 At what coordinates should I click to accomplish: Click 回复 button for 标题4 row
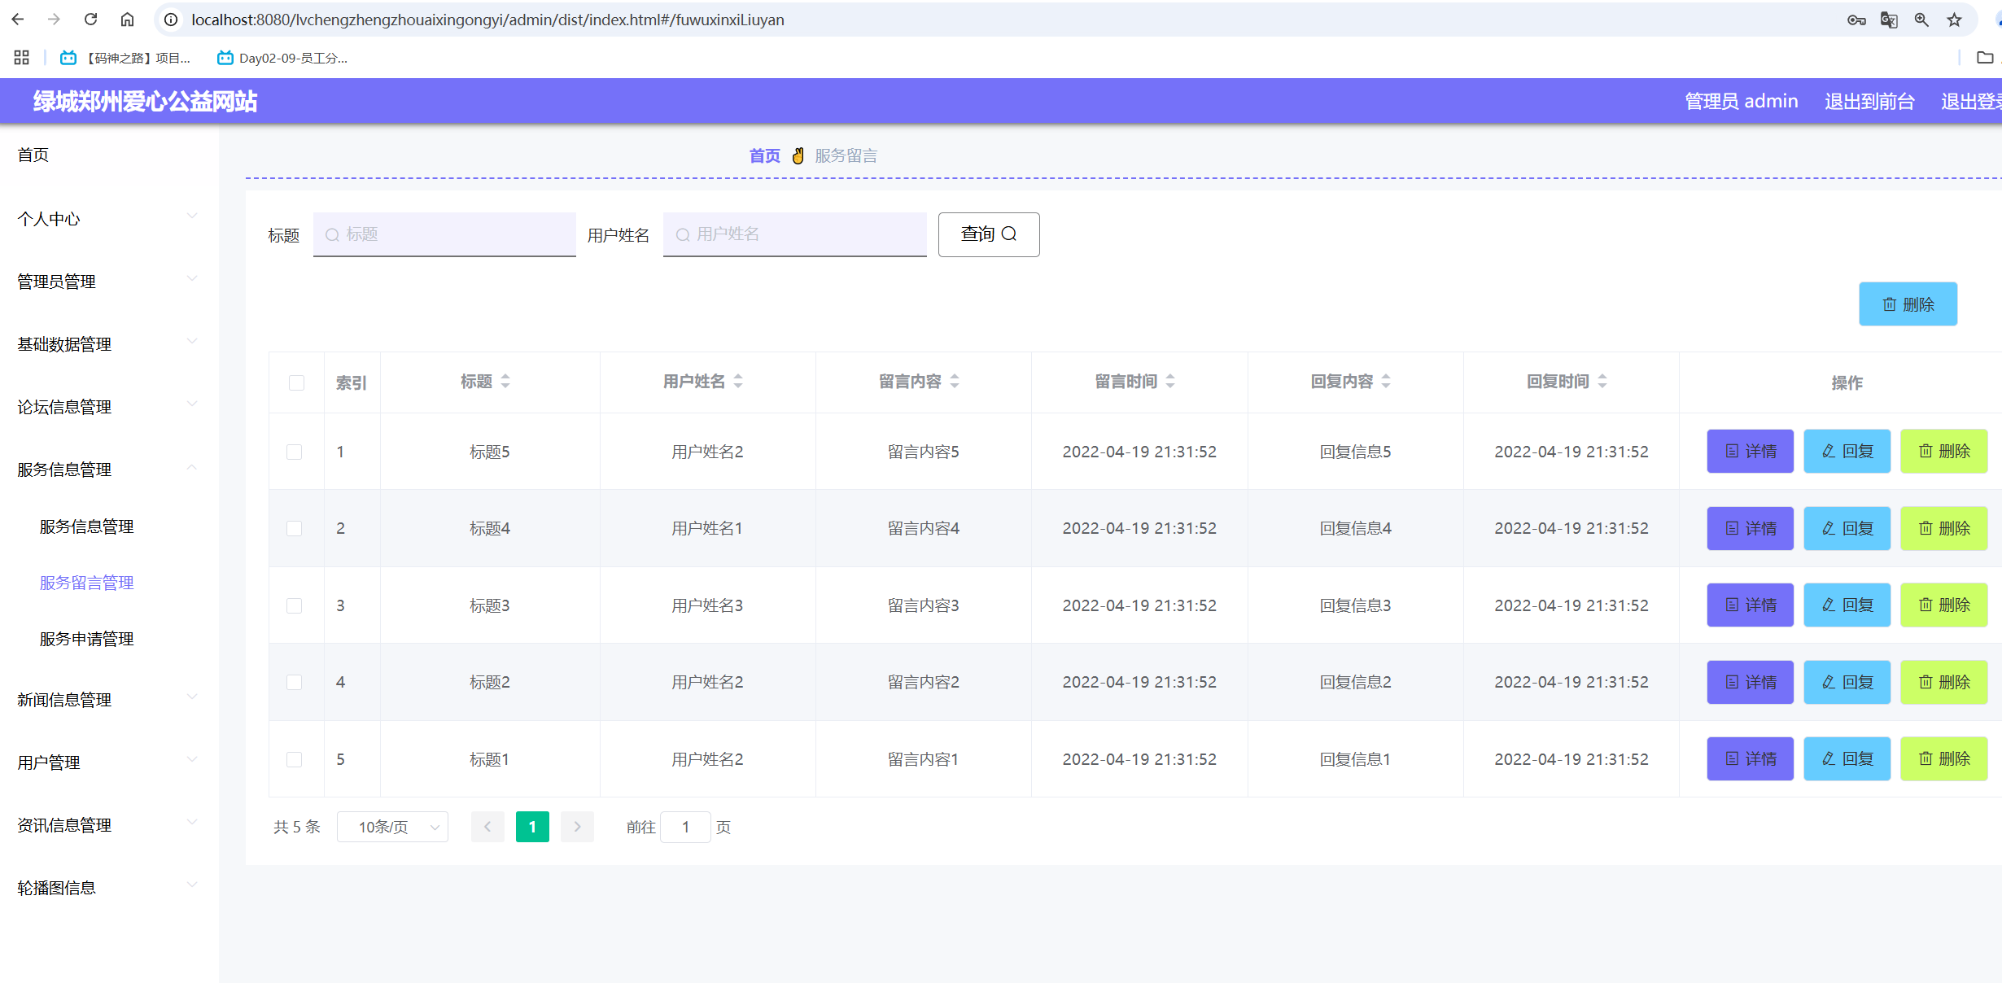coord(1847,528)
